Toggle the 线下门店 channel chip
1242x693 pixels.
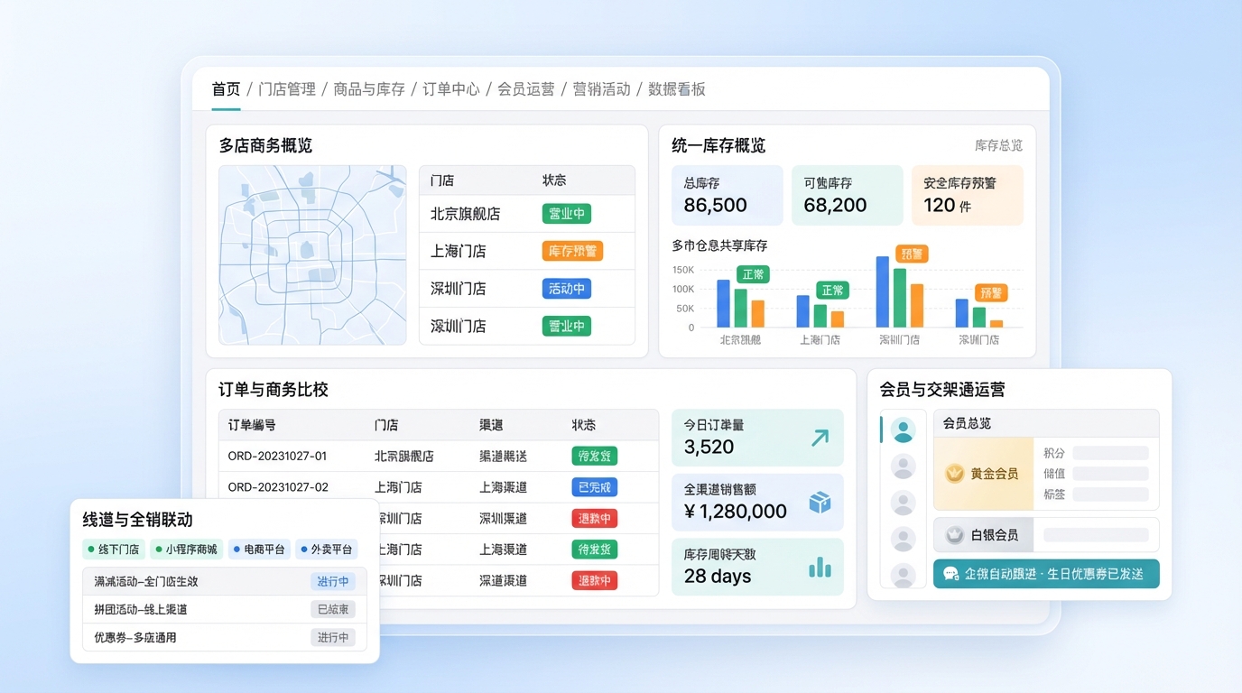(x=113, y=549)
